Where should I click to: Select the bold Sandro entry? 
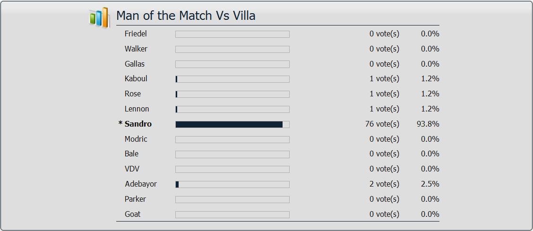pyautogui.click(x=138, y=124)
